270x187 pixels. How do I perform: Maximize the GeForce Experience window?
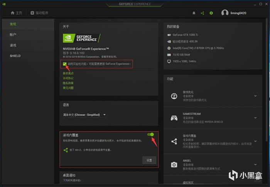pos(261,4)
